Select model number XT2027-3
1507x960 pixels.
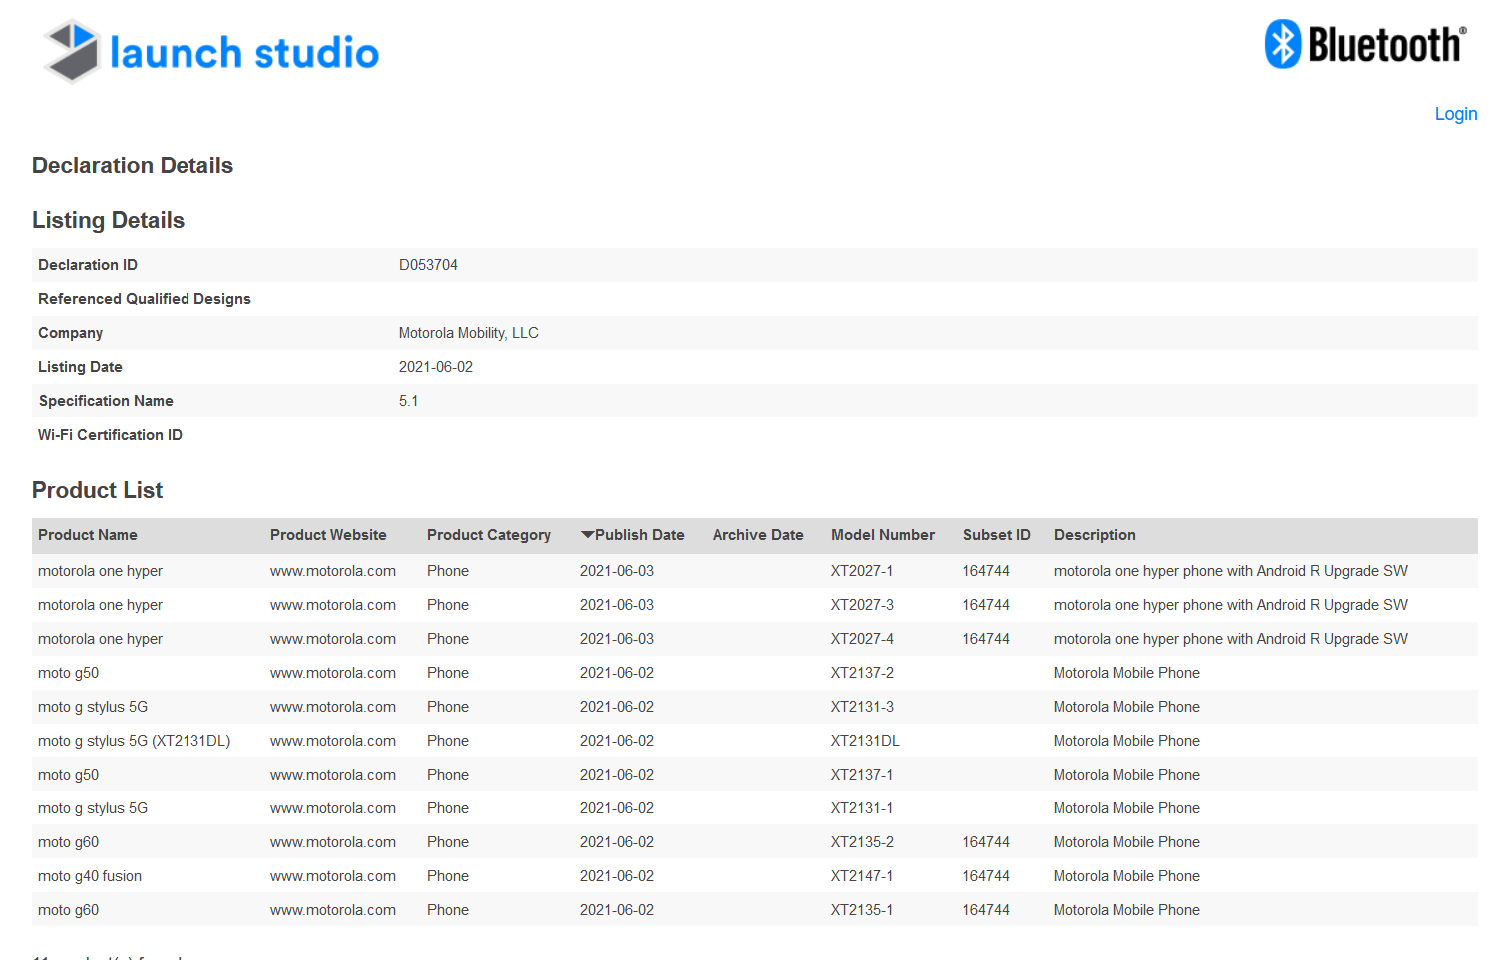pos(862,605)
